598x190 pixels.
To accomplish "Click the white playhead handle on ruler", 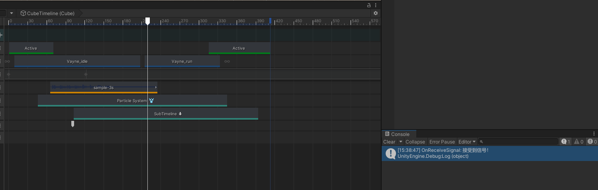I will click(147, 21).
